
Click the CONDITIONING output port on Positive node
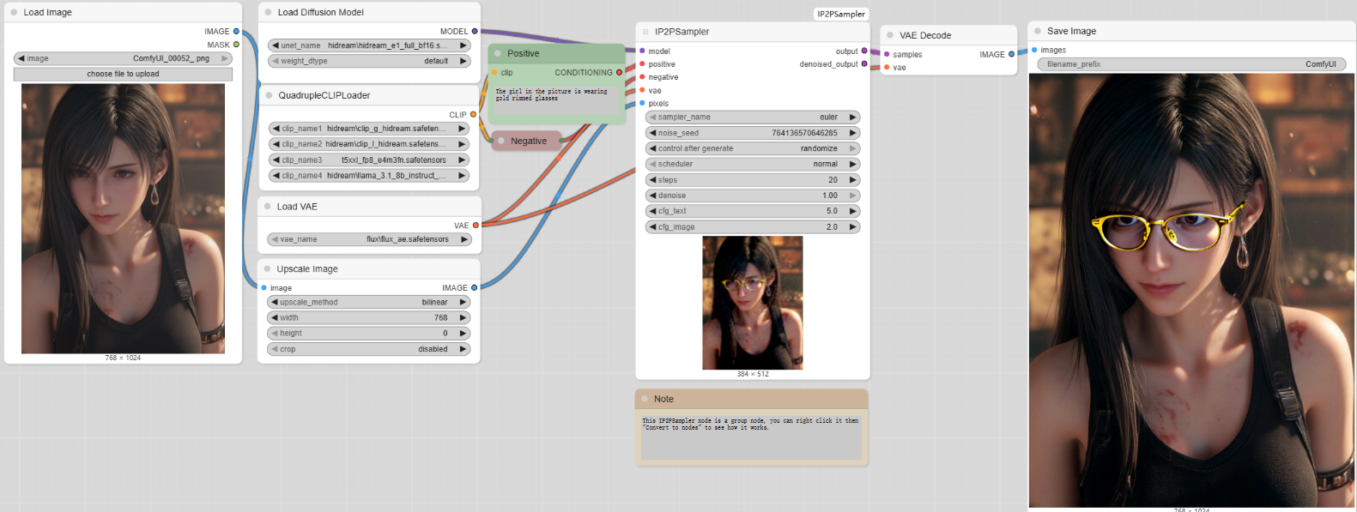click(619, 72)
